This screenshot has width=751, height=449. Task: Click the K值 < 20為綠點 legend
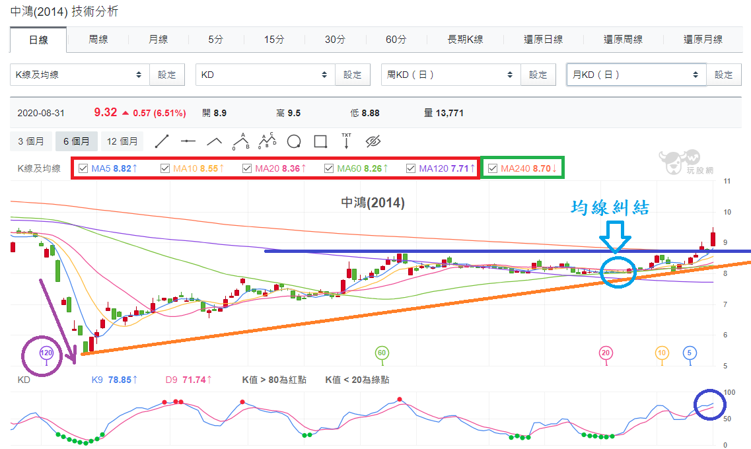[x=357, y=380]
